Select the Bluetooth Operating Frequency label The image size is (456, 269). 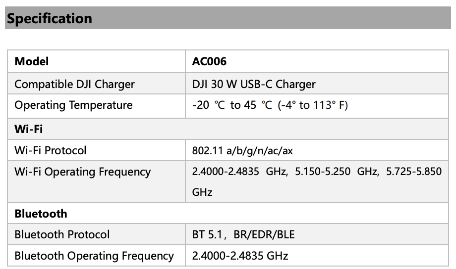tap(94, 256)
